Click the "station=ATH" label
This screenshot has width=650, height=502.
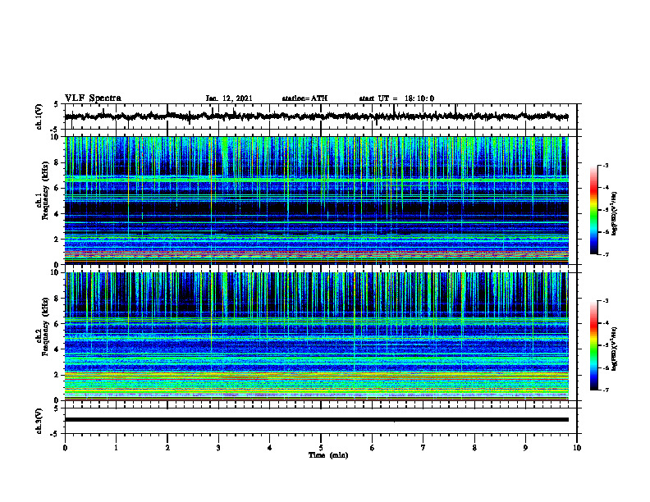click(304, 98)
